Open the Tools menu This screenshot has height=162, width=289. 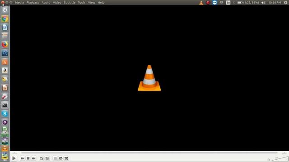(81, 3)
